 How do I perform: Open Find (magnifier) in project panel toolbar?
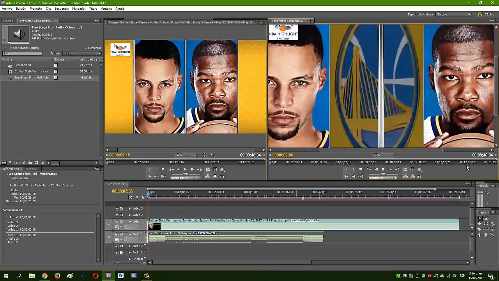point(24,163)
